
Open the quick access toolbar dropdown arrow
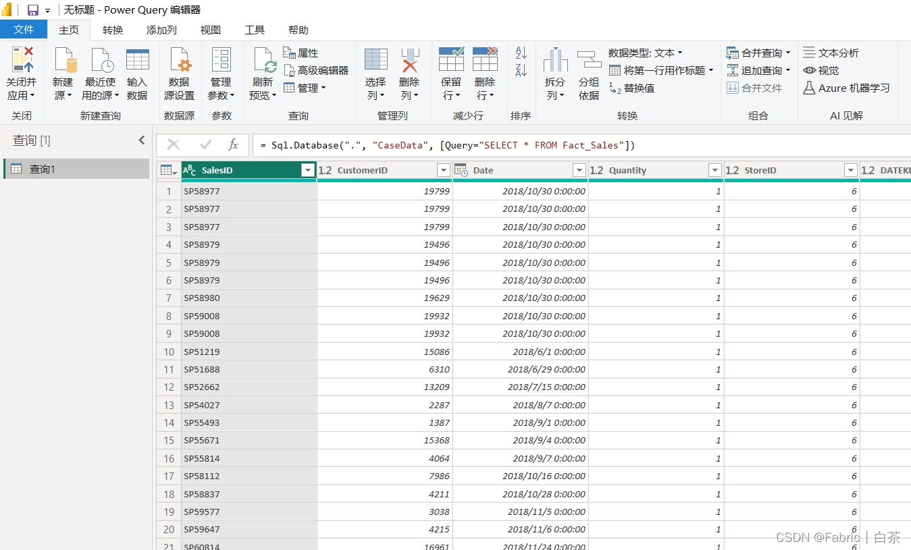48,11
